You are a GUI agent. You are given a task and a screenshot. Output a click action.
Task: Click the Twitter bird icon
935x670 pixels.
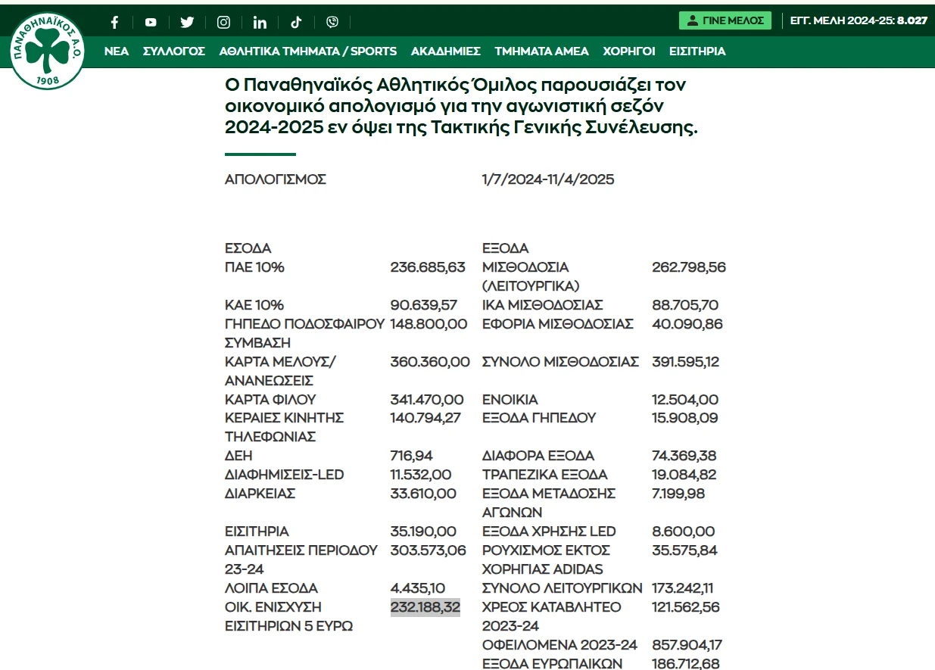[187, 22]
